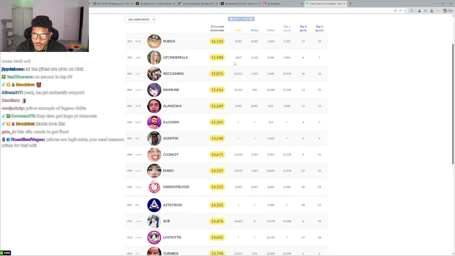Image resolution: width=455 pixels, height=256 pixels.
Task: Open media control icon in toolbar
Action: click(419, 11)
